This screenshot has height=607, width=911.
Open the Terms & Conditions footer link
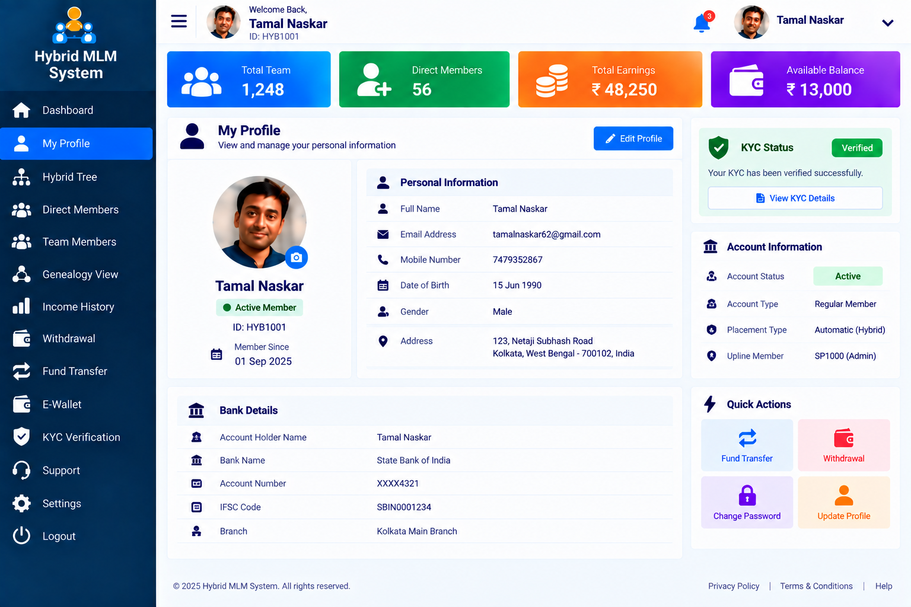[x=816, y=586]
